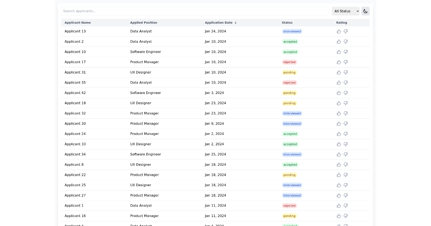Thumbs up Applicant 16
The width and height of the screenshot is (431, 226).
tap(339, 216)
